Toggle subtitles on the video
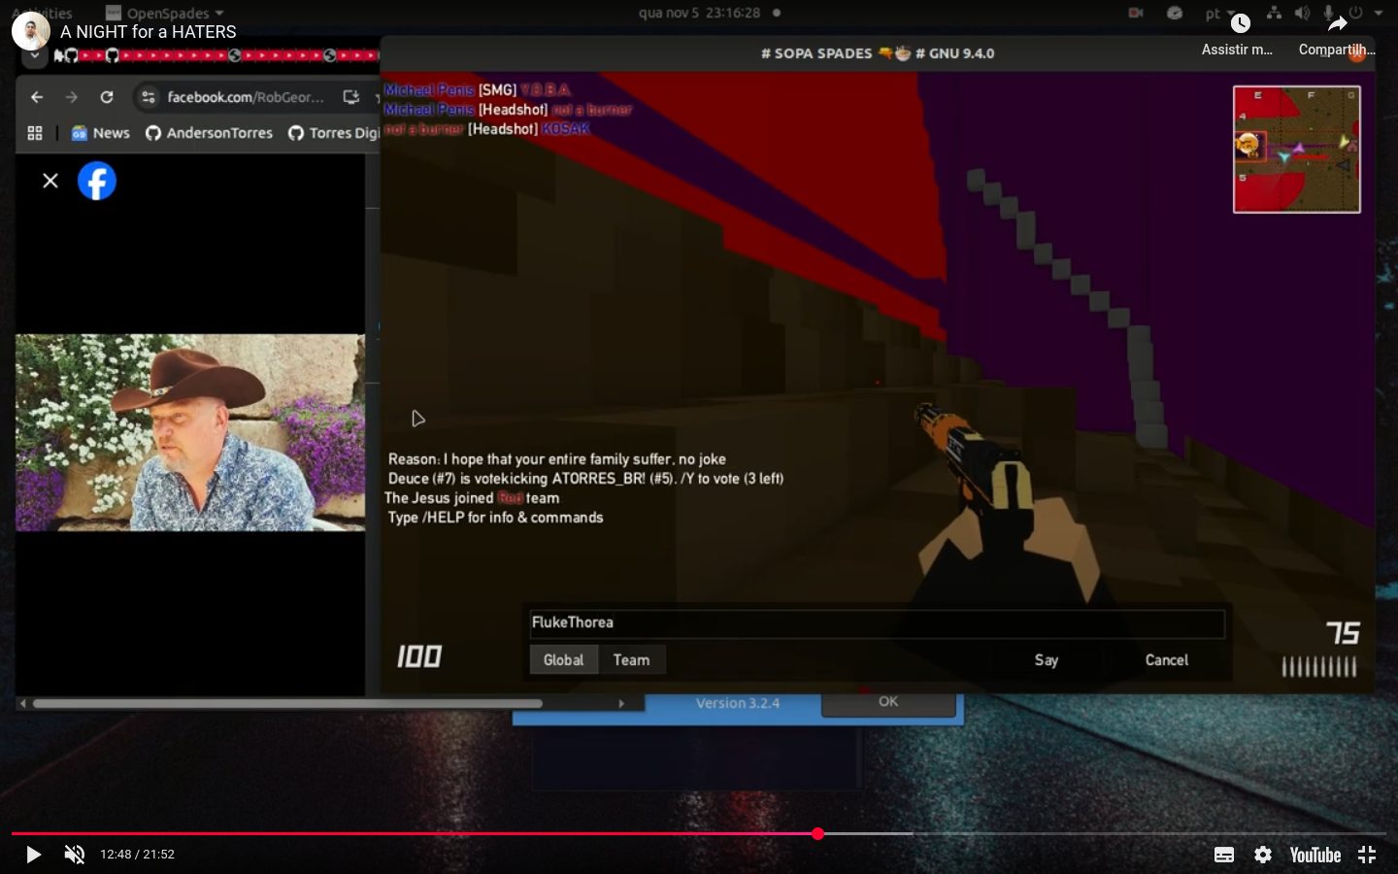The width and height of the screenshot is (1398, 874). (1224, 855)
